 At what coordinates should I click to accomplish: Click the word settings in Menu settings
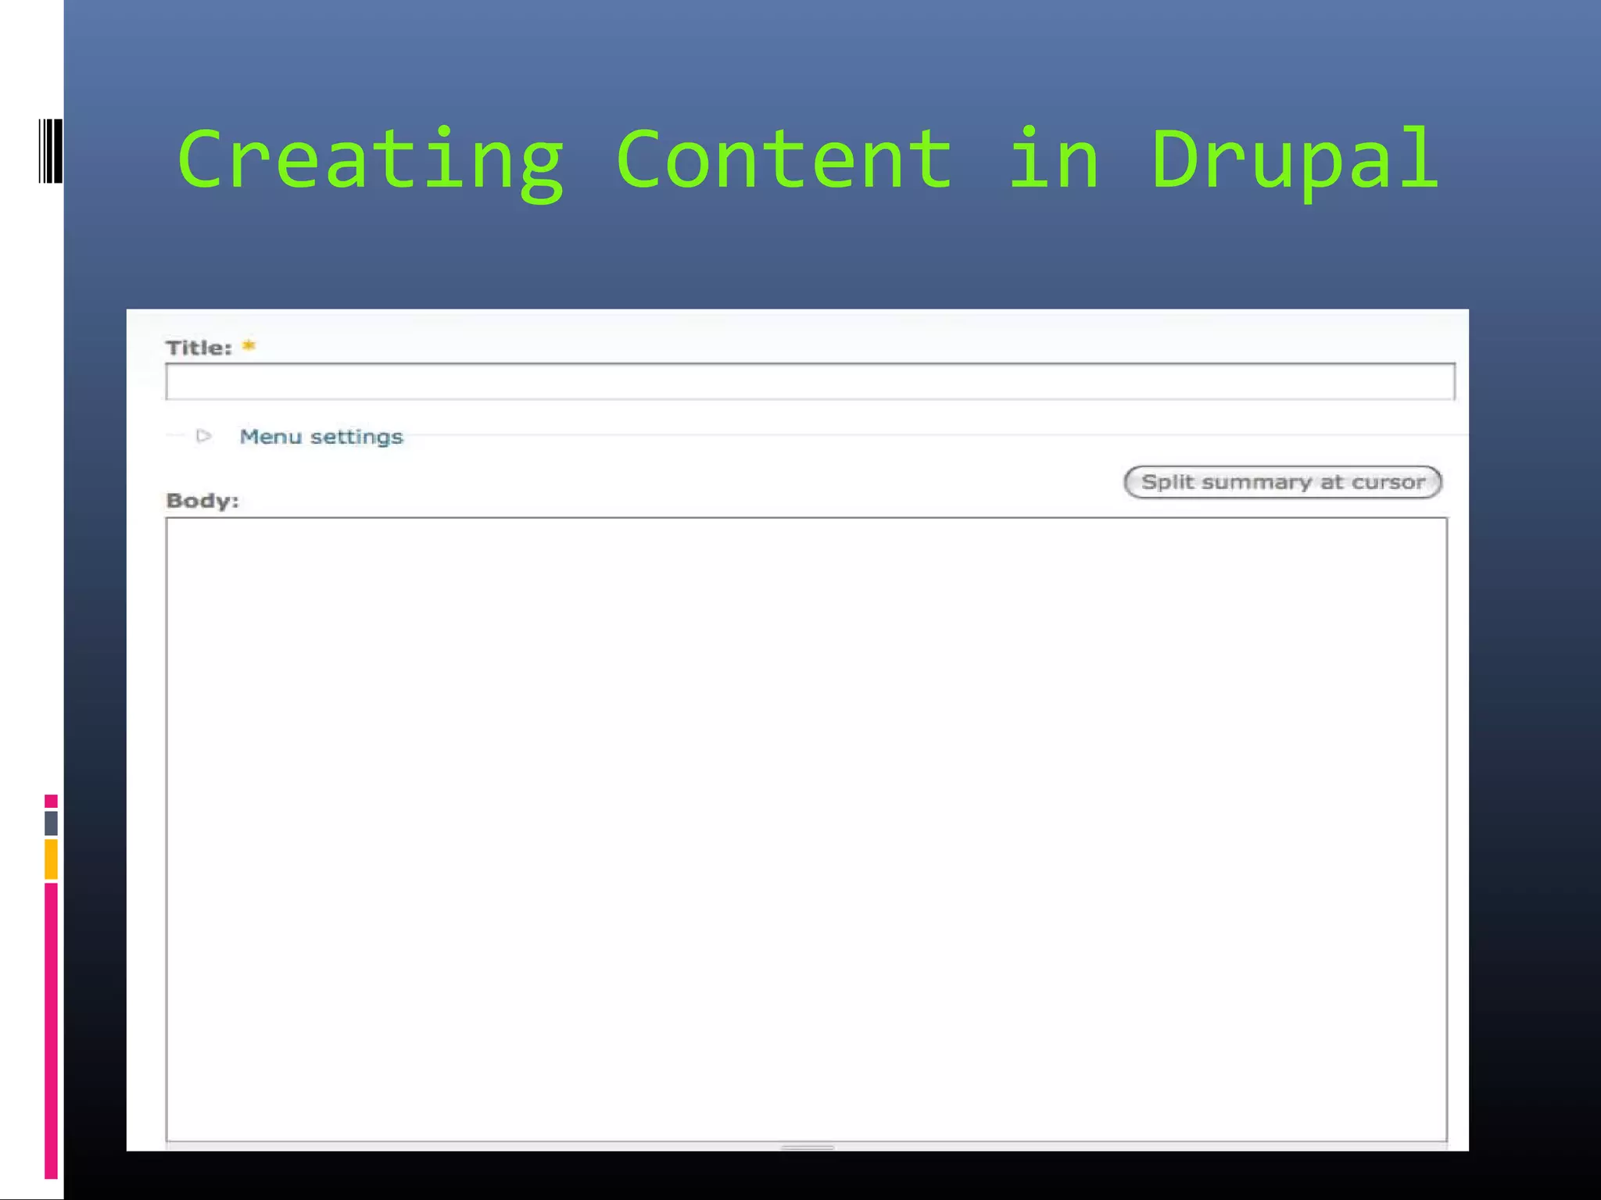[356, 437]
